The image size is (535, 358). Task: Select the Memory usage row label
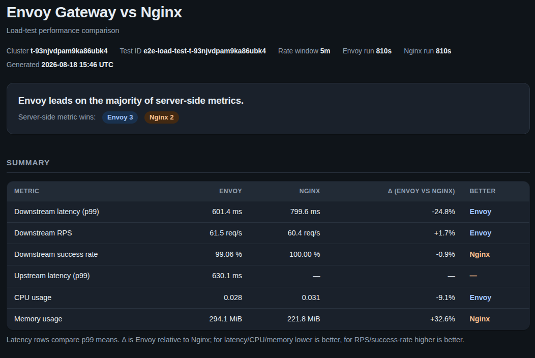click(x=38, y=319)
